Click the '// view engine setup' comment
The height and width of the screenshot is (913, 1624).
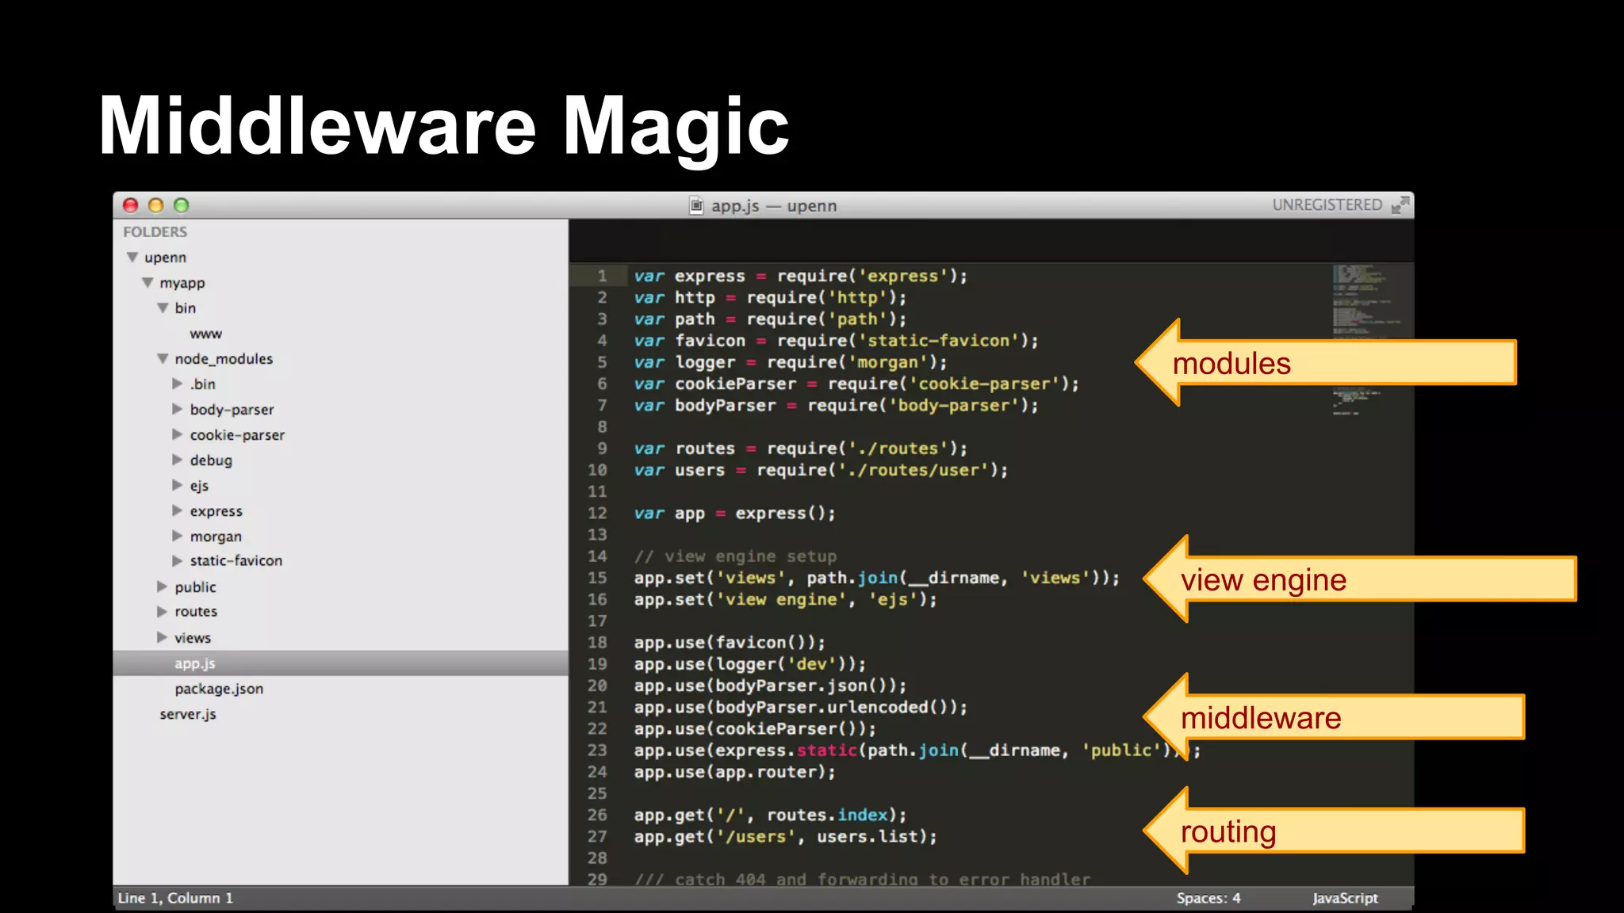tap(735, 556)
